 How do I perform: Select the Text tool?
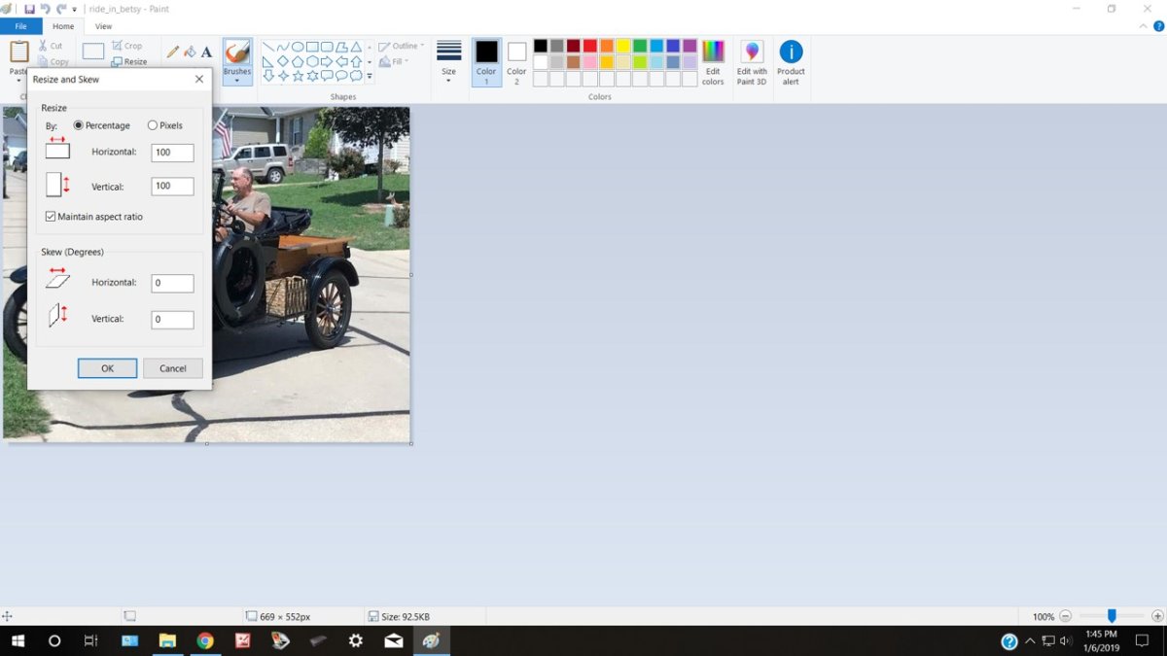tap(206, 52)
